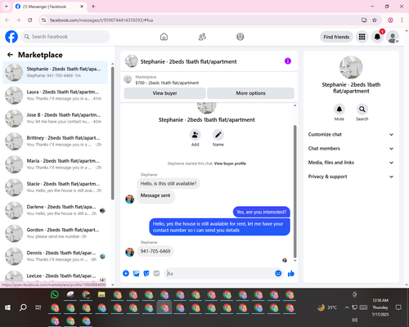Click the Search Facebook field

pos(65,37)
